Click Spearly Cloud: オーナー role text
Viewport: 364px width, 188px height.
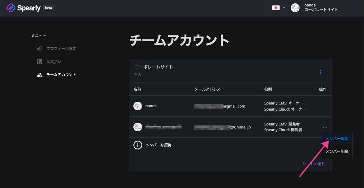pyautogui.click(x=285, y=109)
